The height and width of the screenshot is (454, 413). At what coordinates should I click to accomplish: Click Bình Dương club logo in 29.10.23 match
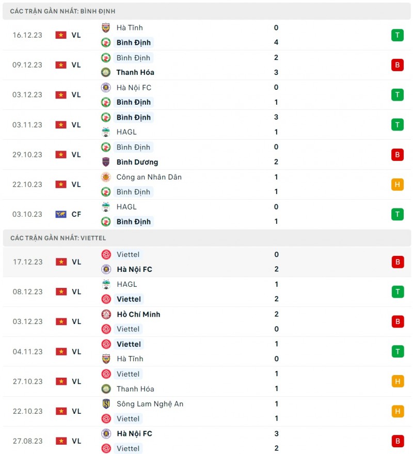(x=106, y=162)
